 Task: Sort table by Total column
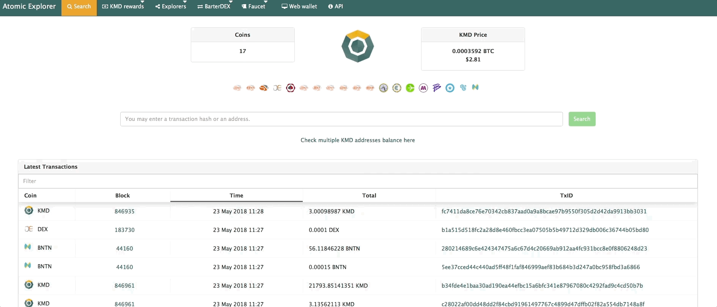coord(369,196)
